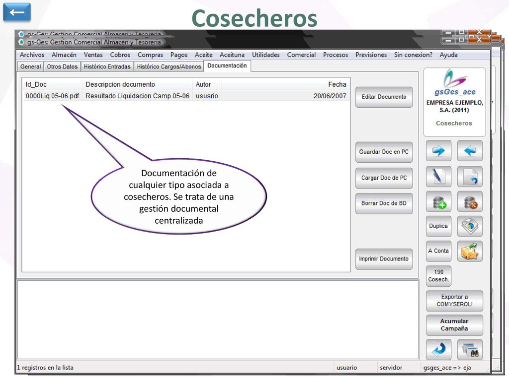Screen dimensions: 509x381
Task: Click the report chart icon button
Action: (x=470, y=226)
